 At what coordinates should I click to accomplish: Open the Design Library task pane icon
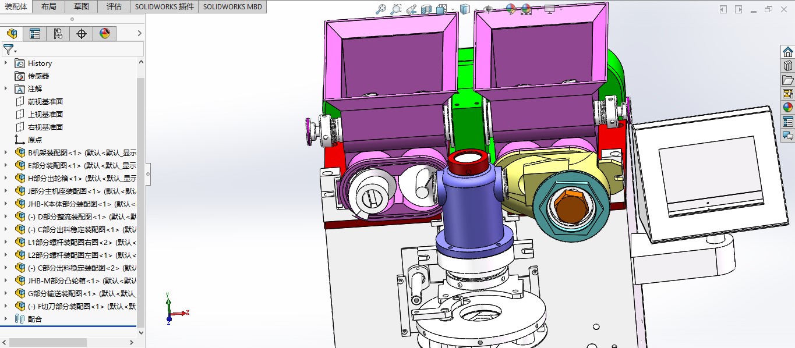click(788, 66)
